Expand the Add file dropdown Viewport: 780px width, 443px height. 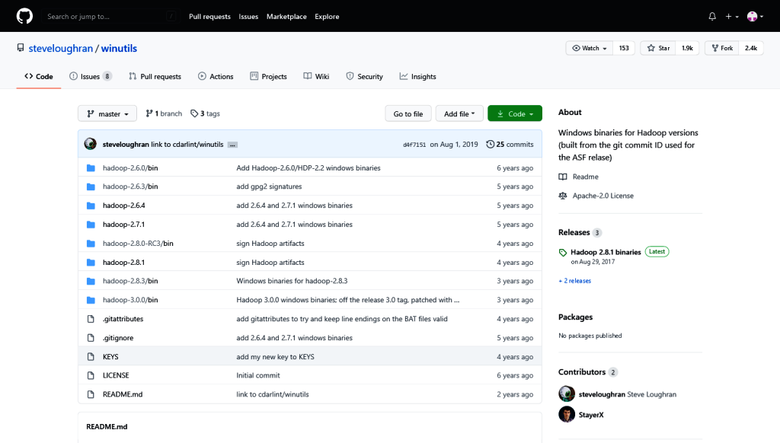(x=459, y=114)
